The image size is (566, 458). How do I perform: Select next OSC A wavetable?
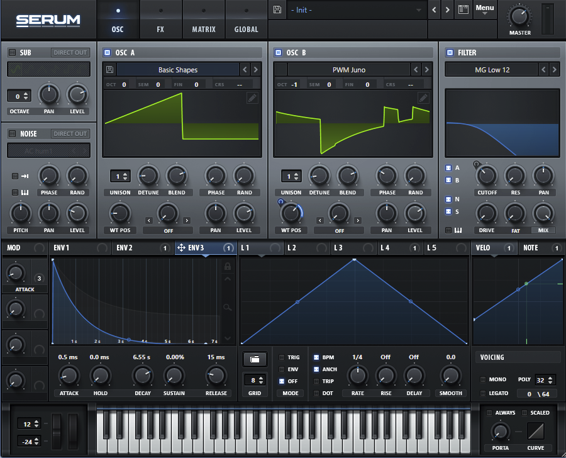click(x=255, y=69)
